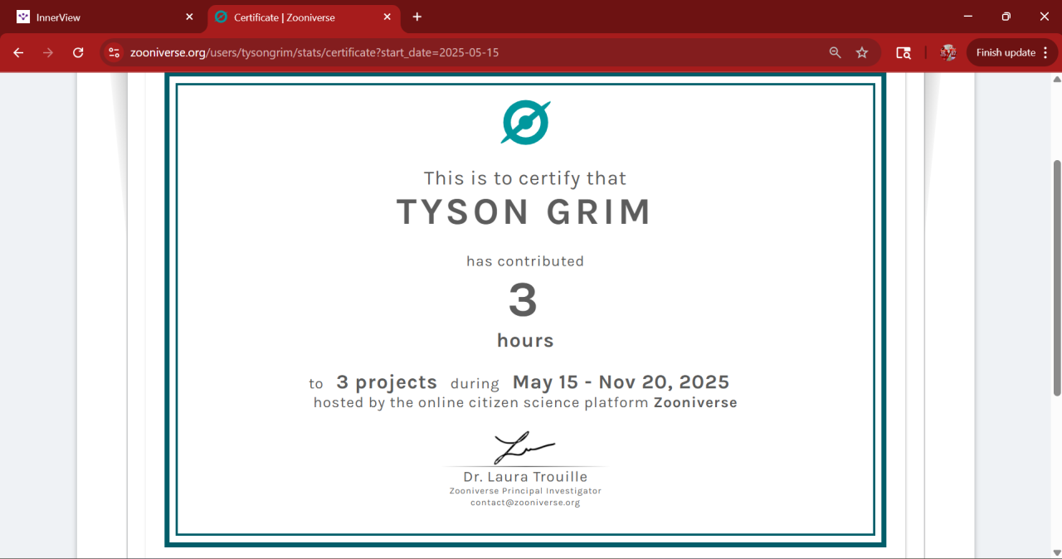Viewport: 1062px width, 559px height.
Task: Close the Certificate | Zooniverse tab
Action: 387,17
